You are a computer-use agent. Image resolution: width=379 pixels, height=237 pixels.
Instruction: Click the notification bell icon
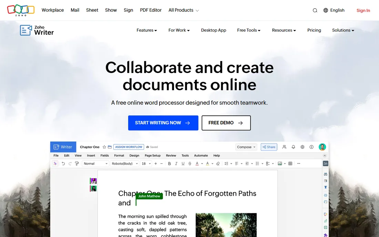293,147
